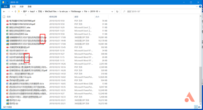Go back with the Back arrow
Viewport: 203px width, 110px height.
(4, 12)
